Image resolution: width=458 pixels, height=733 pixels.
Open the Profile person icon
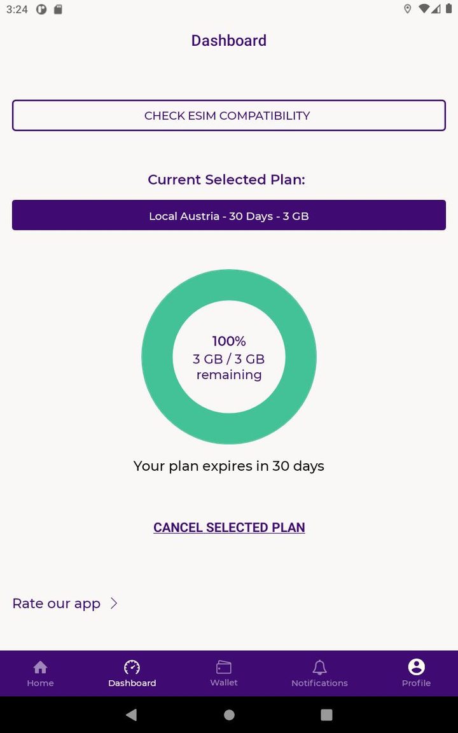pos(416,667)
